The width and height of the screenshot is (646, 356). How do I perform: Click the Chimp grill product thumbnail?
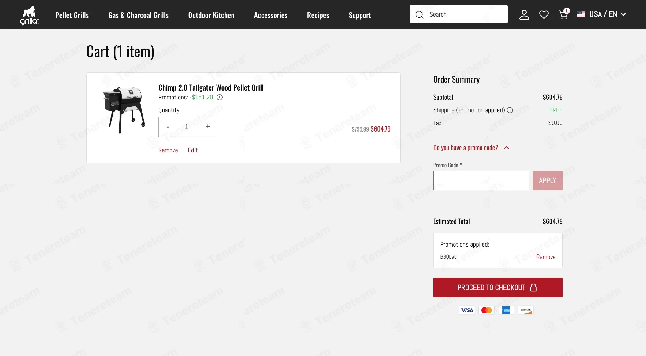click(124, 110)
